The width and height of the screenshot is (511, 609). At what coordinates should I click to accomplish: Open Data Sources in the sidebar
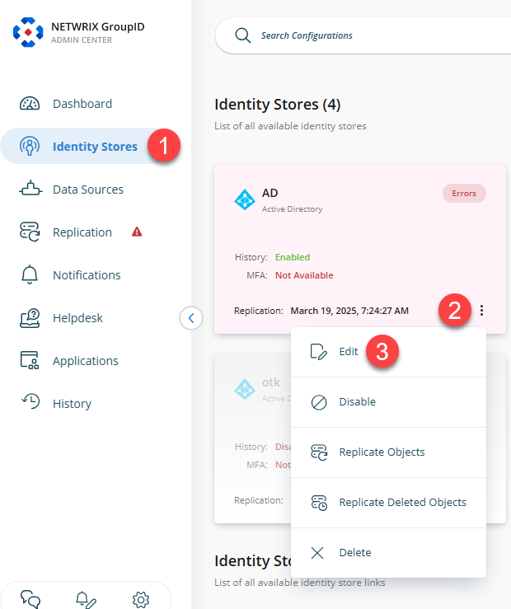click(88, 190)
